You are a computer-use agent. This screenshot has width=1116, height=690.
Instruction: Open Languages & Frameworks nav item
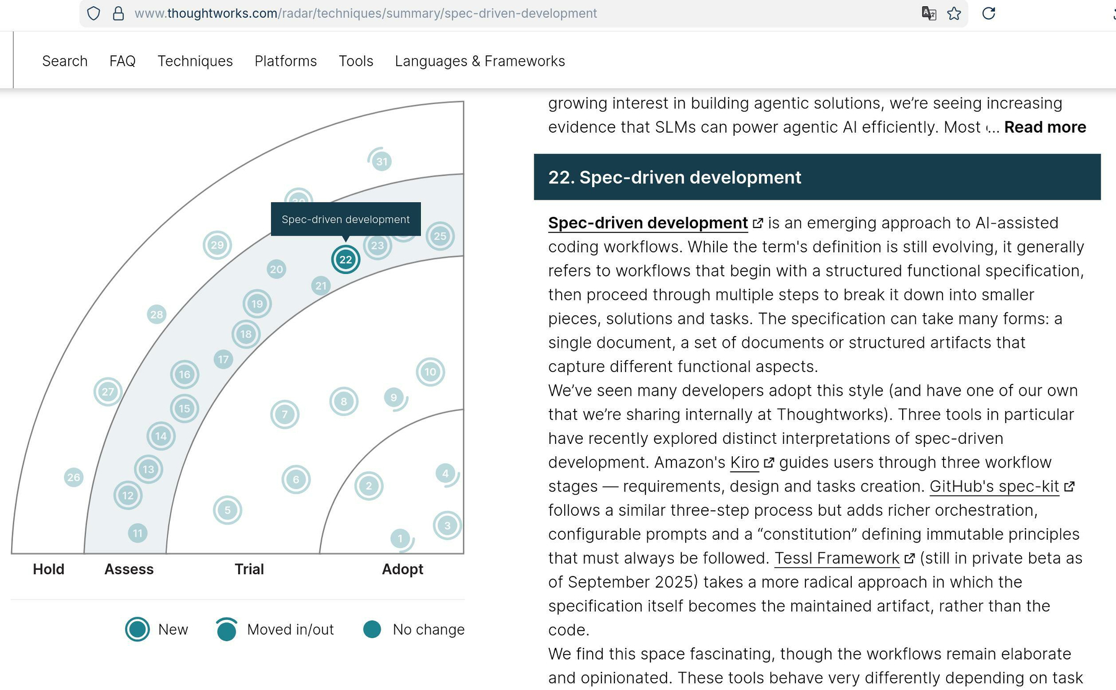tap(480, 61)
